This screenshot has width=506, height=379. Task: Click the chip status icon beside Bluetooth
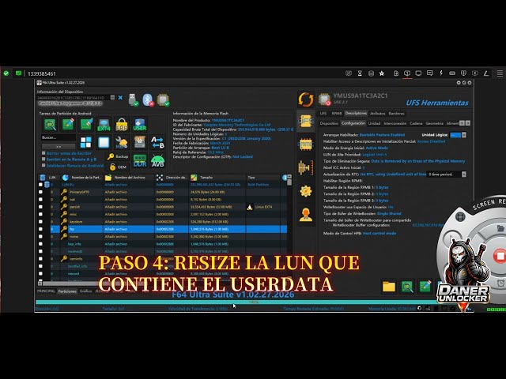pyautogui.click(x=164, y=99)
